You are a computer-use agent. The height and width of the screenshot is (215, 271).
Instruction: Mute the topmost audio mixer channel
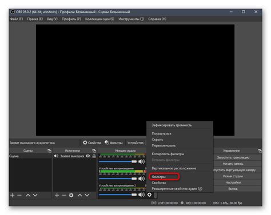(141, 161)
